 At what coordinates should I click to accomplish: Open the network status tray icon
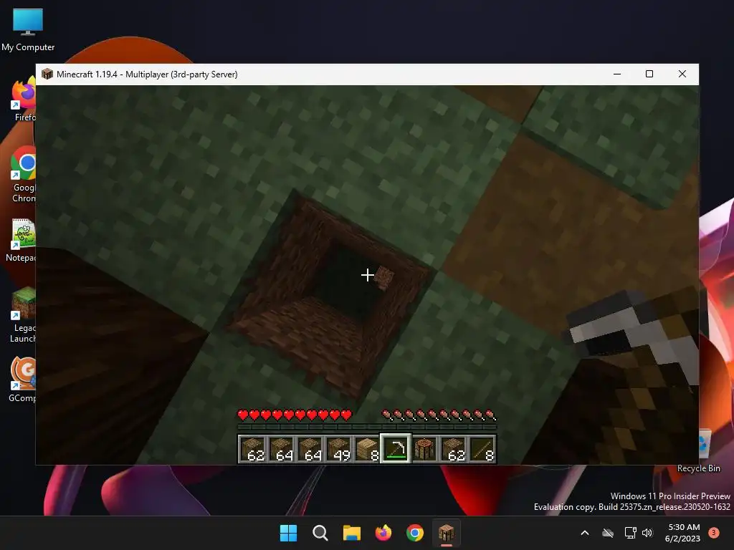tap(630, 533)
